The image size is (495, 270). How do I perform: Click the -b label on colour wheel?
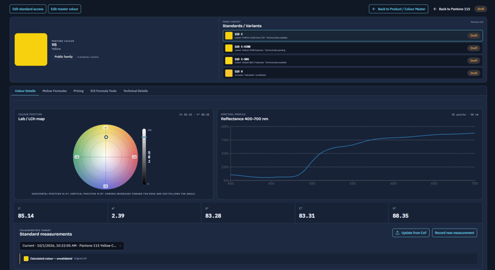pyautogui.click(x=105, y=186)
